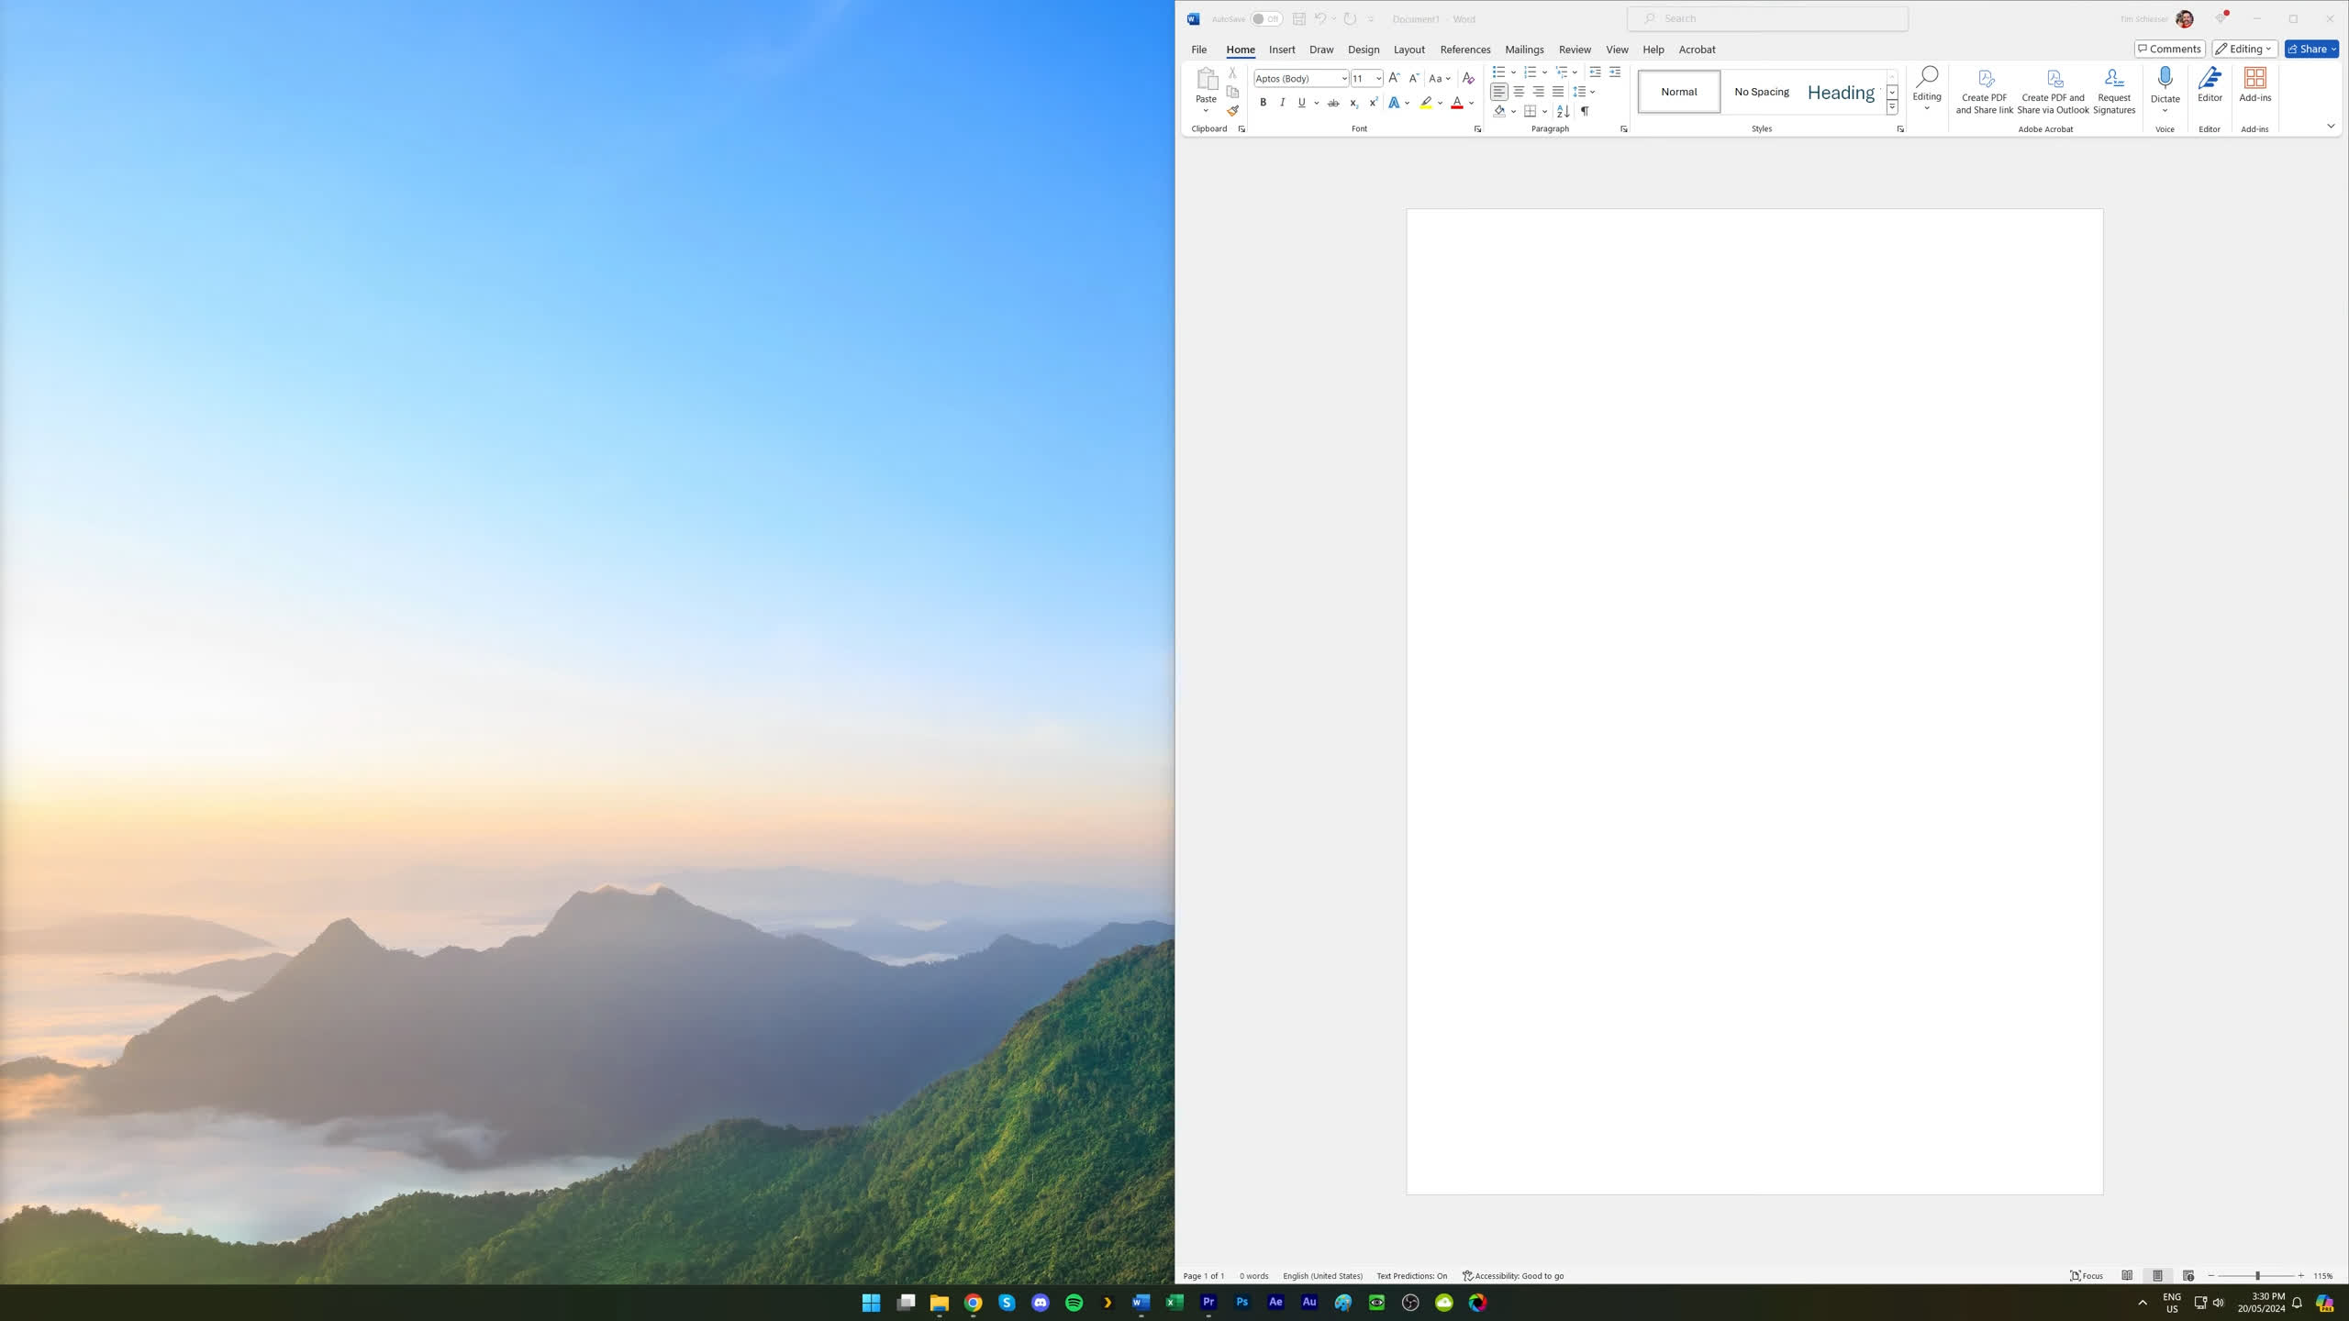Show paragraph marks with the pilcrow icon
Image resolution: width=2349 pixels, height=1321 pixels.
[1585, 111]
